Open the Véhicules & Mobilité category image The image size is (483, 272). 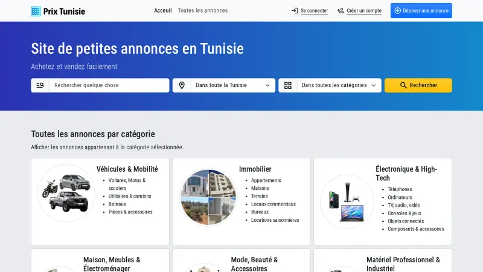coord(66,193)
